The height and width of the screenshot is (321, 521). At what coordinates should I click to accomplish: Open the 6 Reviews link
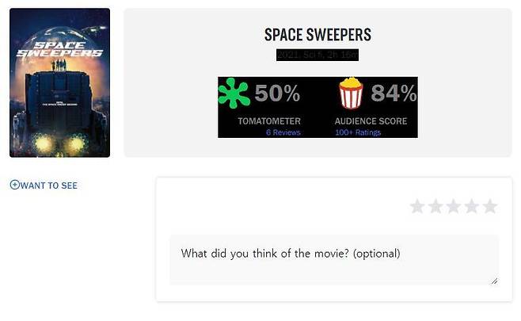[283, 132]
